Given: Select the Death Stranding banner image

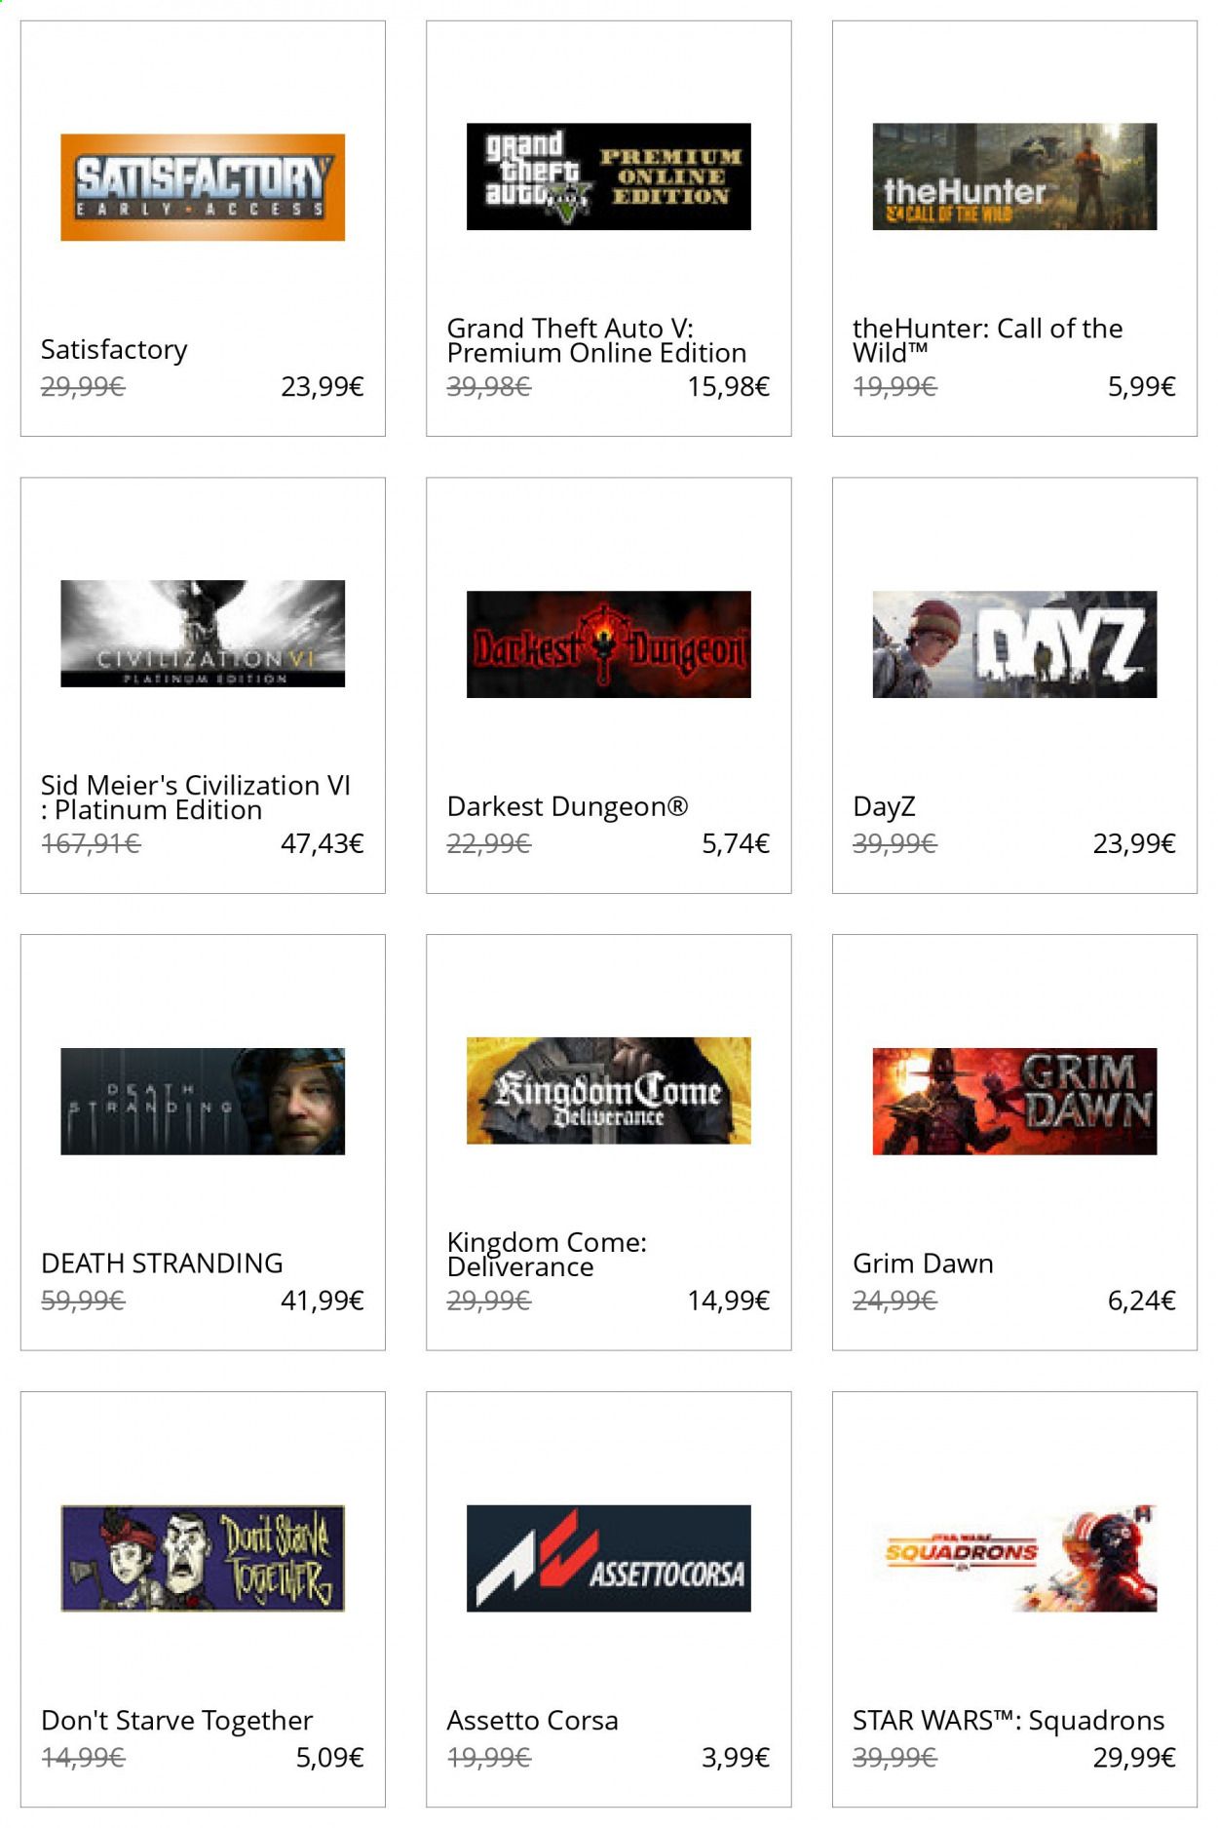Looking at the screenshot, I should (x=203, y=1102).
